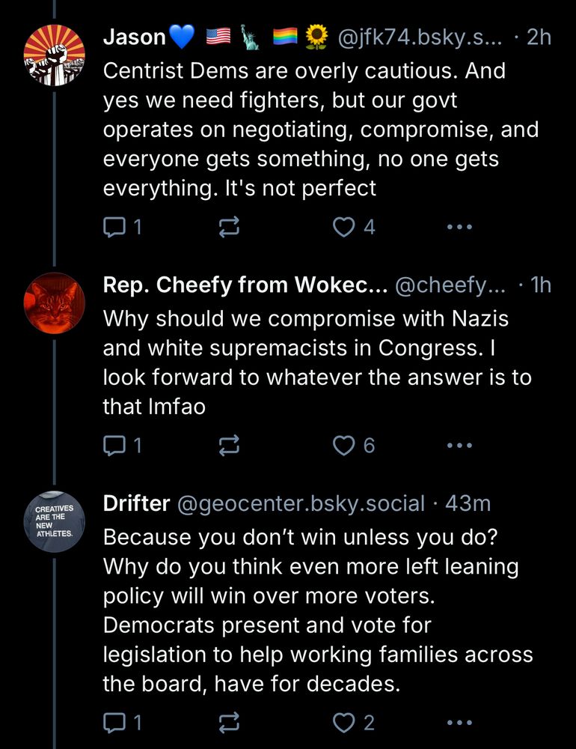Click the 2h timestamp on Jason's post
Viewport: 576px width, 749px height.
539,37
